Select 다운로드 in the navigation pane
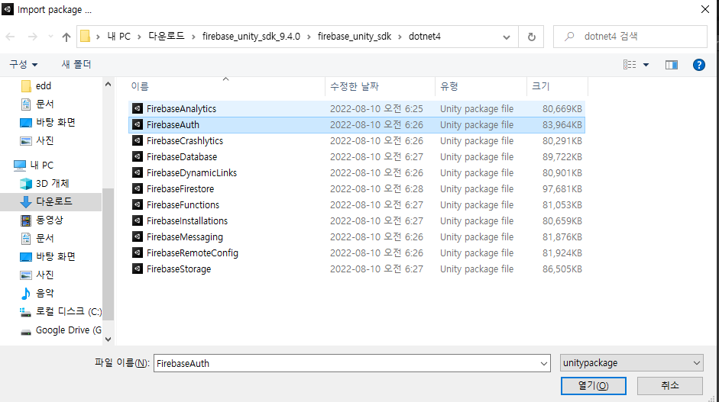This screenshot has width=719, height=402. (x=50, y=202)
